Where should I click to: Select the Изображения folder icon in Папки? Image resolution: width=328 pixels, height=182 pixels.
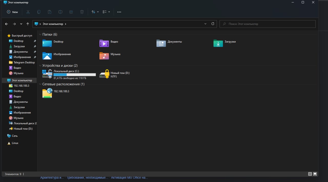coord(47,56)
